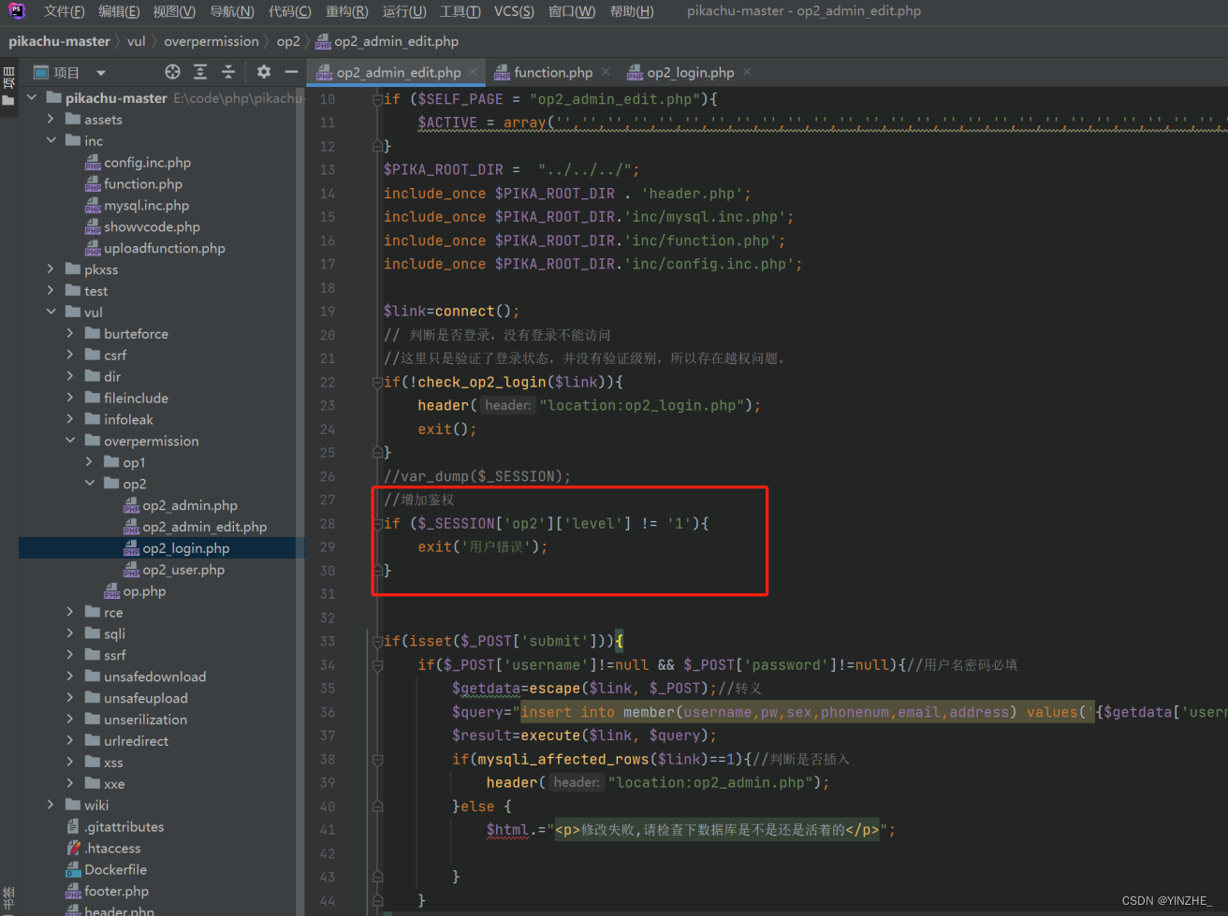The width and height of the screenshot is (1228, 916).
Task: Close the op2_login.php tab
Action: (x=747, y=72)
